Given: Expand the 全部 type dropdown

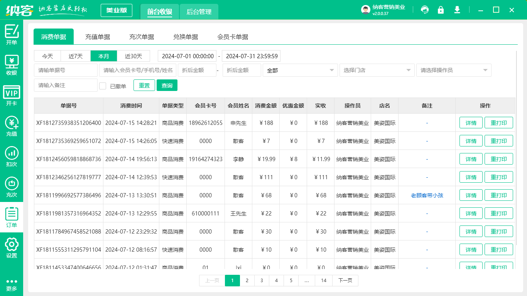Looking at the screenshot, I should (300, 70).
